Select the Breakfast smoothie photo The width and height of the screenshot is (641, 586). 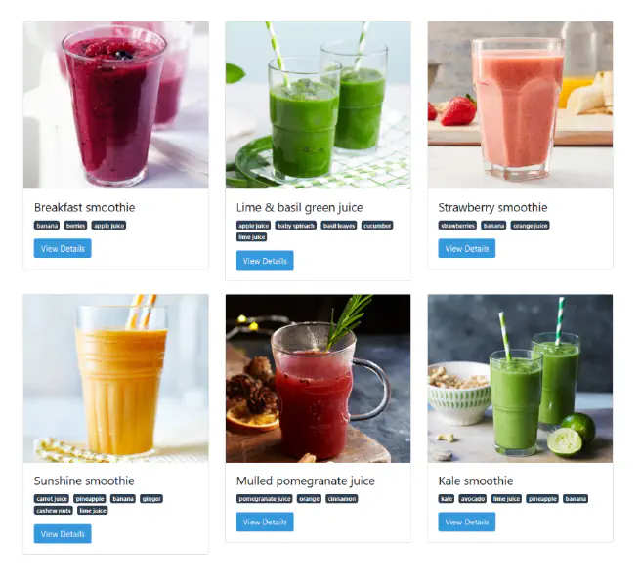[x=116, y=105]
